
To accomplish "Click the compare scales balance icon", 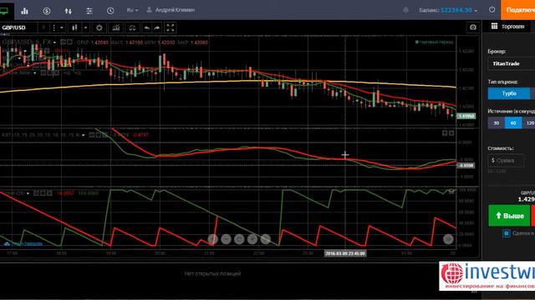I will pyautogui.click(x=132, y=27).
